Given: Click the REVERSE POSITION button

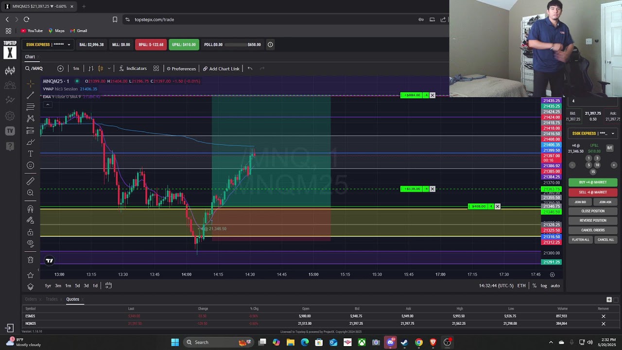Looking at the screenshot, I should tap(593, 221).
